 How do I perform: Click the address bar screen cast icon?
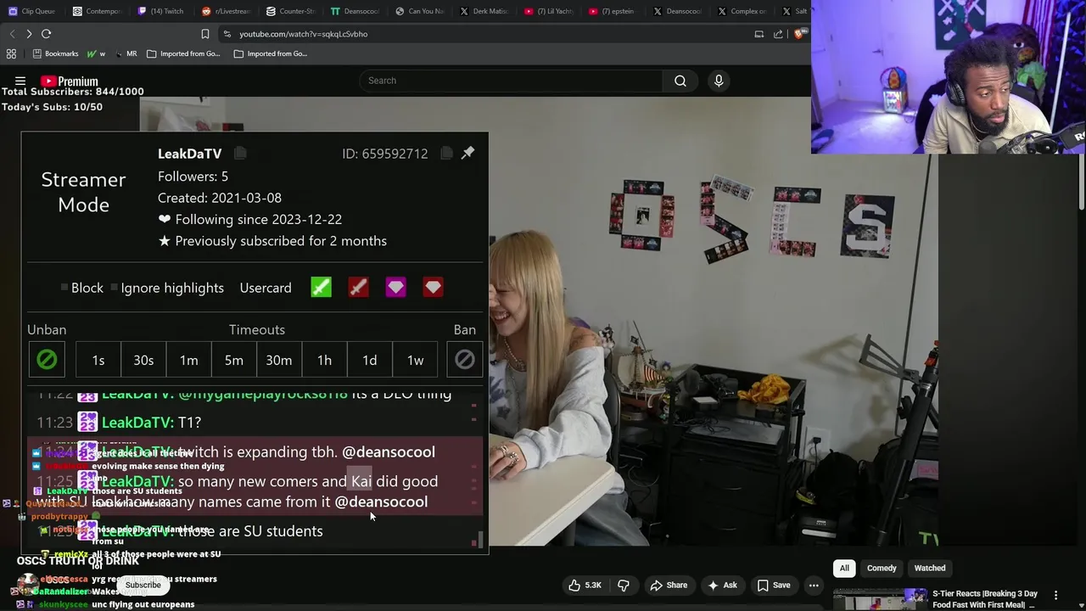pos(759,34)
